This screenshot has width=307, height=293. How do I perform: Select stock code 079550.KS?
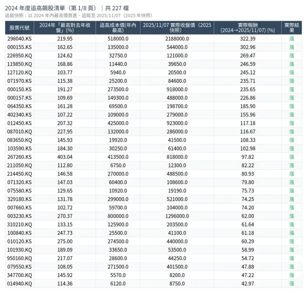(x=19, y=267)
